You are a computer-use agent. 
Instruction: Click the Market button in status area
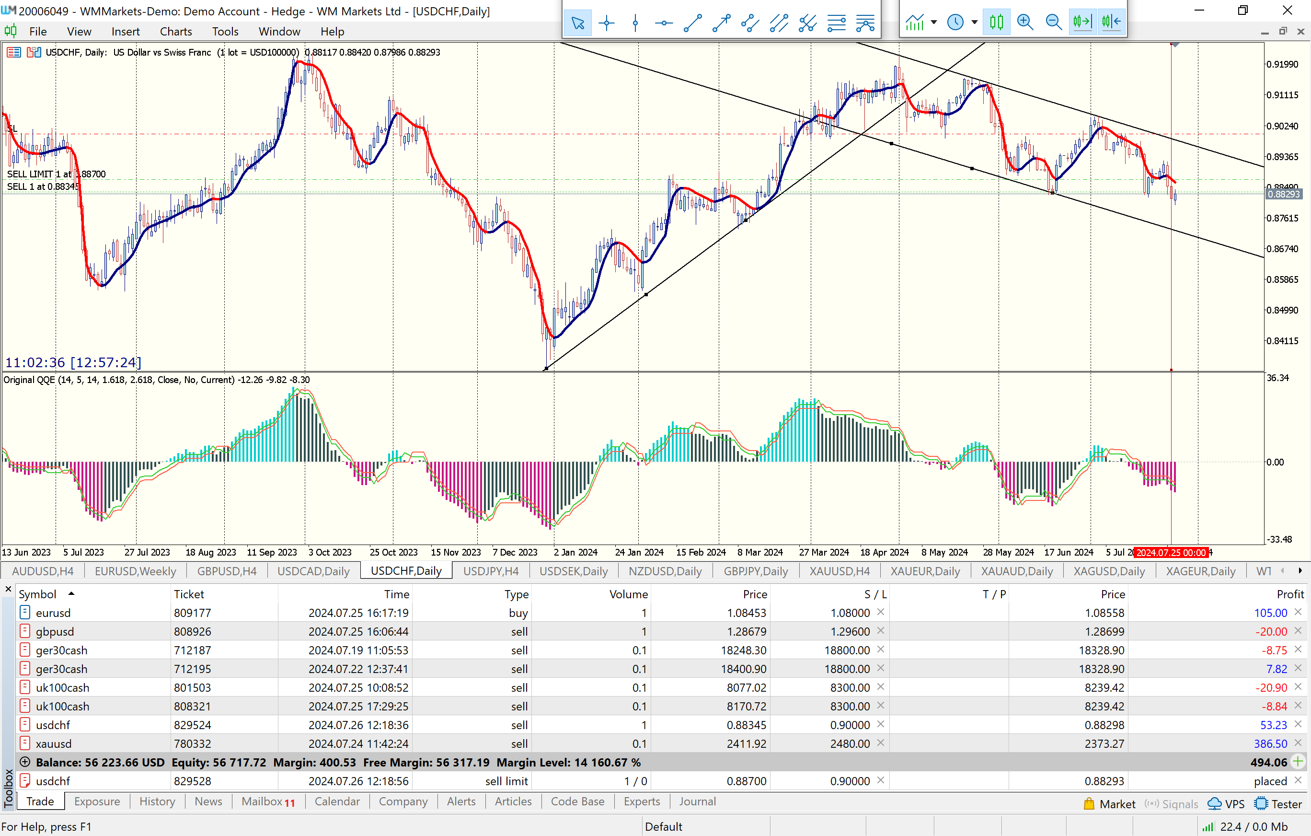click(1110, 804)
